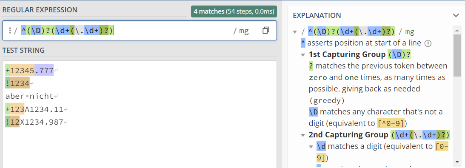Collapse the top-level regex explanation node
Image resolution: width=465 pixels, height=168 pixels.
click(x=295, y=32)
